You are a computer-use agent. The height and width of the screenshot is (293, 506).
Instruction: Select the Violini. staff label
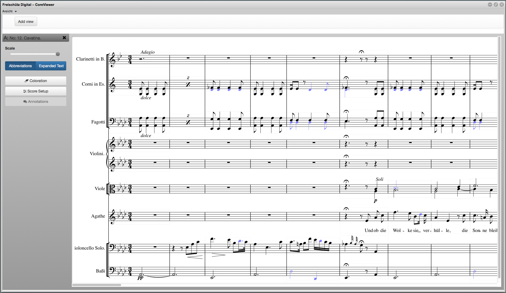97,154
